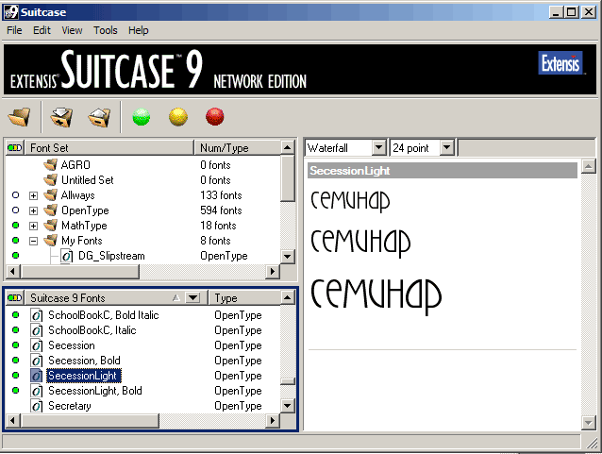Click the My Fonts set folder icon
This screenshot has height=454, width=602.
(x=50, y=241)
